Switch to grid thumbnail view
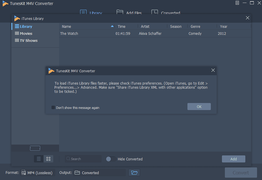 [49, 159]
